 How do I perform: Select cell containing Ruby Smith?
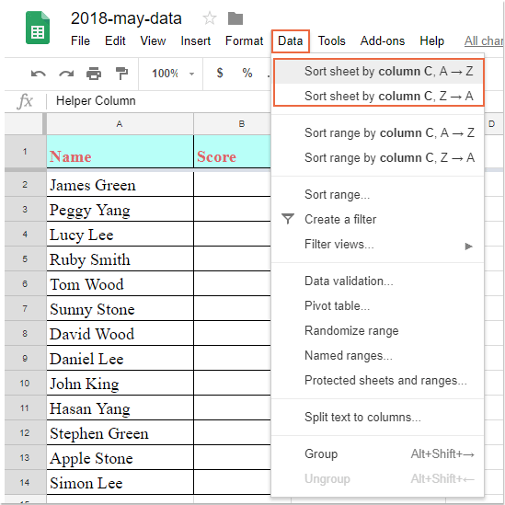[120, 259]
